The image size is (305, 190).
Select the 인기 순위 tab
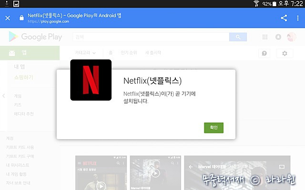129,53
